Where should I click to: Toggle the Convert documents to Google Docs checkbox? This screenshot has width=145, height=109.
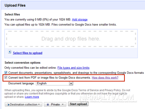6,72
